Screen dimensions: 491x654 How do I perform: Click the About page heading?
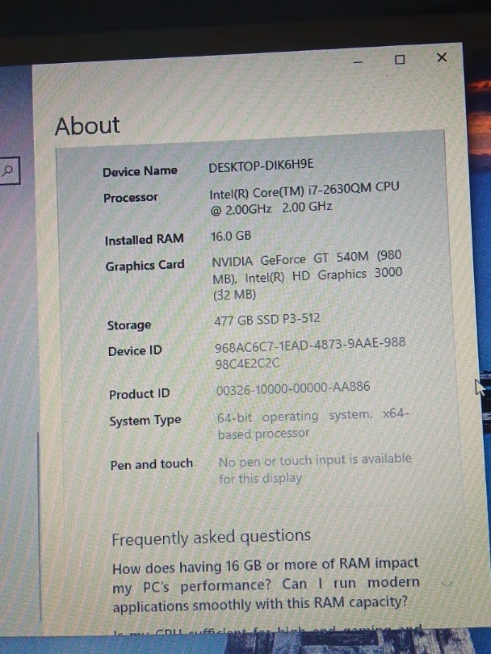click(x=87, y=126)
